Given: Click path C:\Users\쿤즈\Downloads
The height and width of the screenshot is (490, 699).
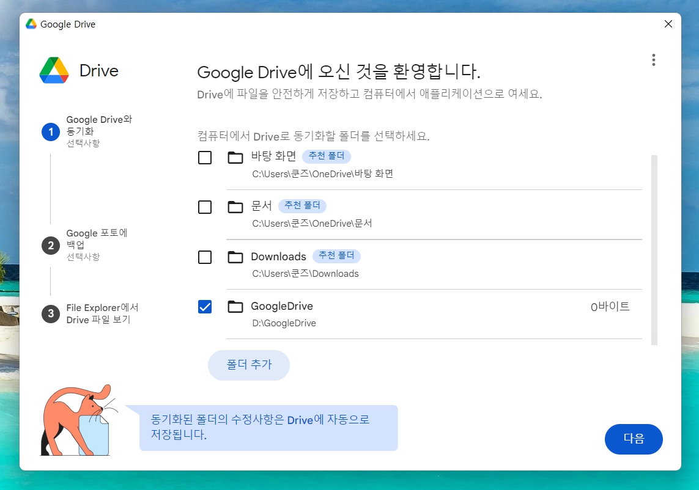Looking at the screenshot, I should (x=305, y=274).
